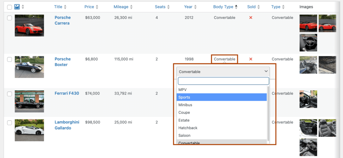Check the Porsche Carrera row checkbox
The image size is (343, 158).
click(9, 18)
